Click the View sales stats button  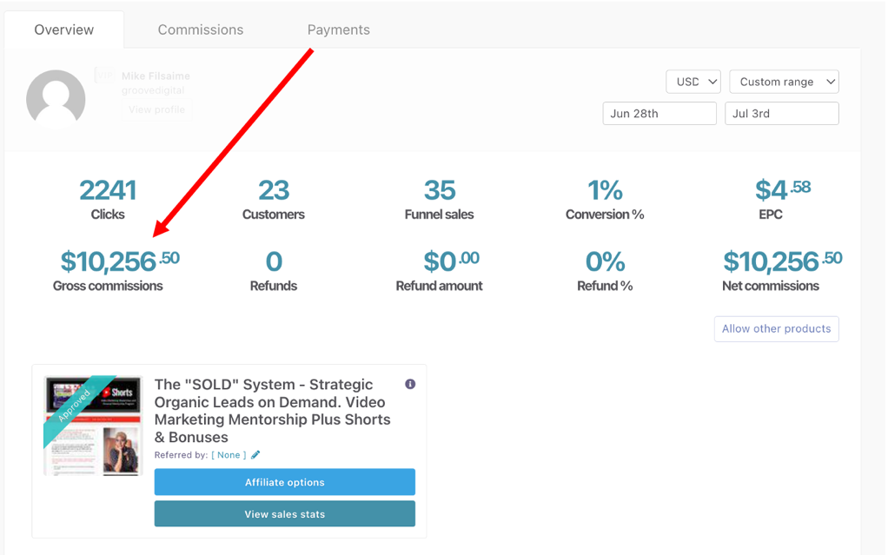tap(284, 514)
